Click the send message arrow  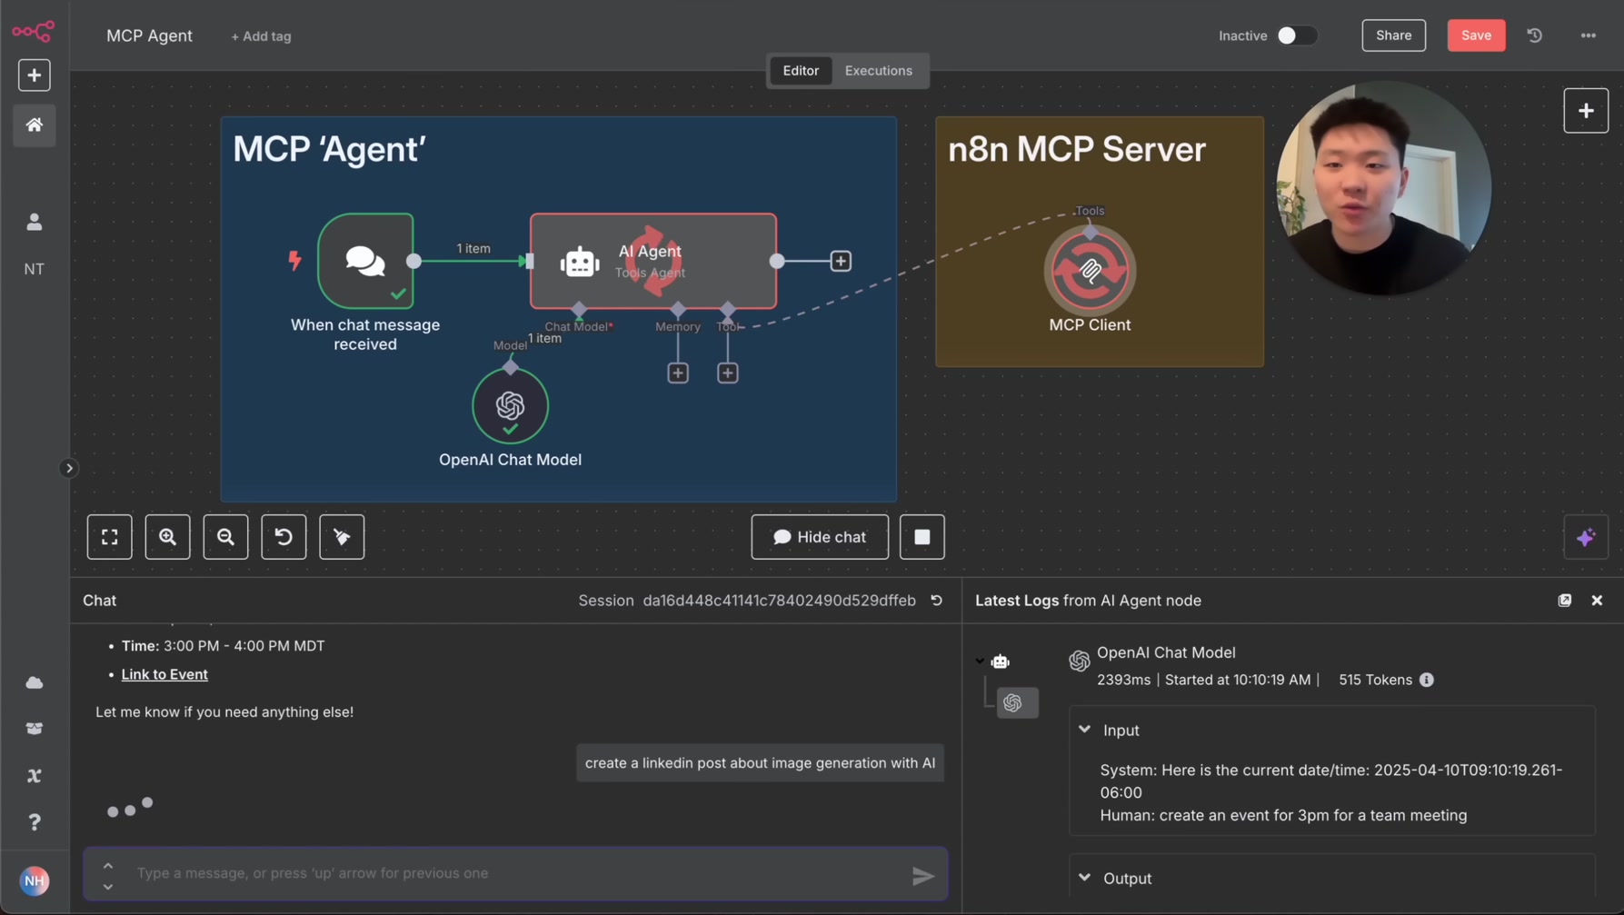pyautogui.click(x=922, y=875)
